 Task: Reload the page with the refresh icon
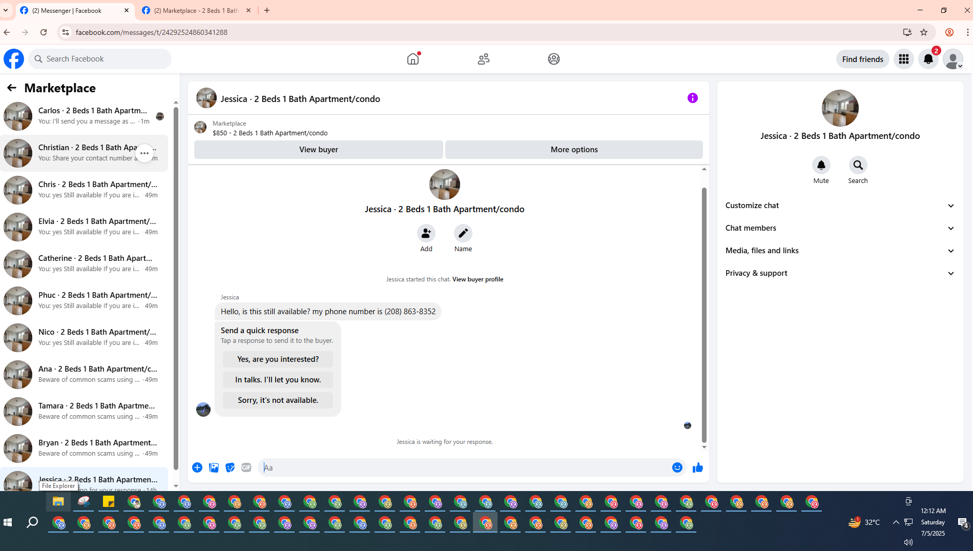click(x=44, y=32)
